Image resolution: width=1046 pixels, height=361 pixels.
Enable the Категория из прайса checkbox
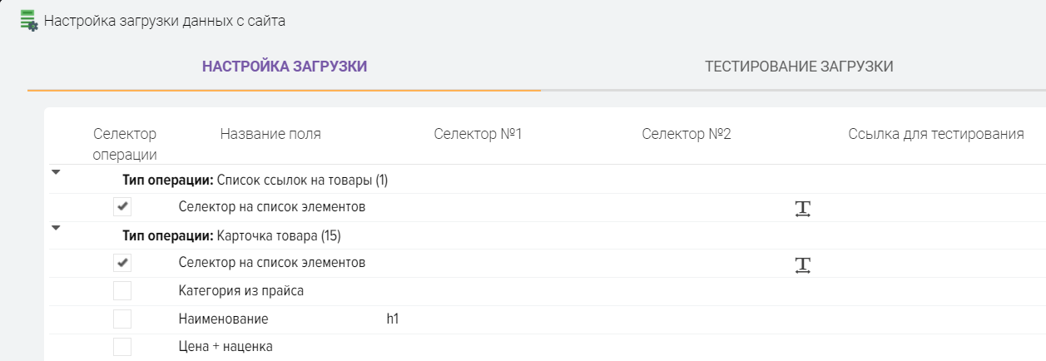[122, 292]
